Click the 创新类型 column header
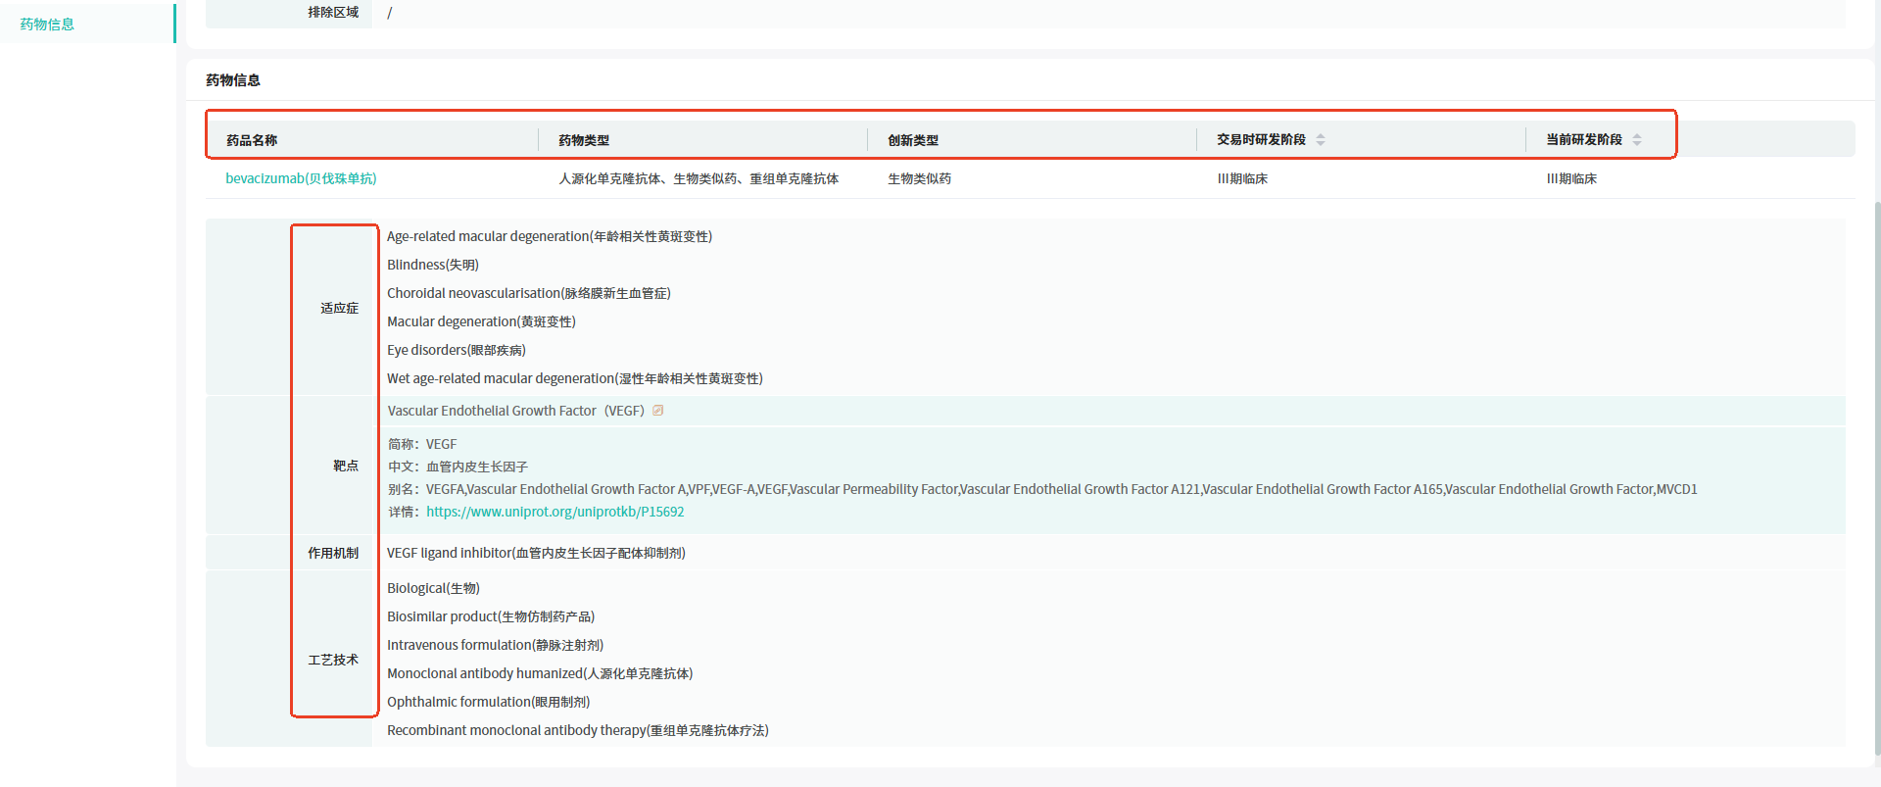 913,140
